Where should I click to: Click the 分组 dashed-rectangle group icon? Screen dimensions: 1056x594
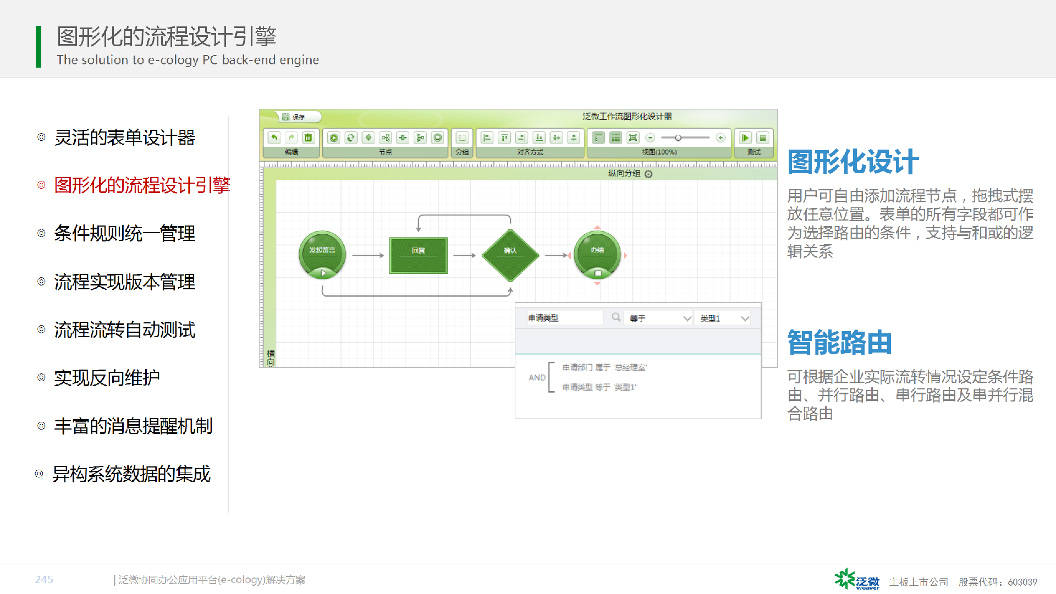463,137
